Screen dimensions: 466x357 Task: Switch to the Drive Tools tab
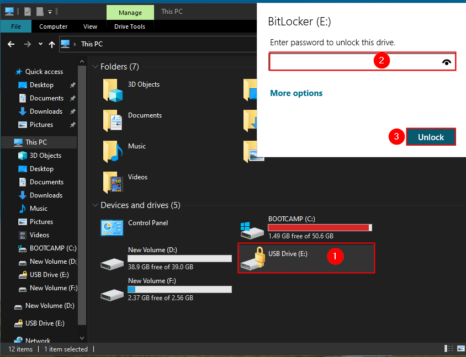(x=129, y=26)
